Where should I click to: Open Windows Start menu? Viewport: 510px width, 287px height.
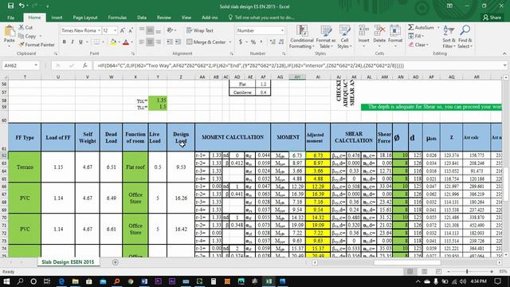6,281
